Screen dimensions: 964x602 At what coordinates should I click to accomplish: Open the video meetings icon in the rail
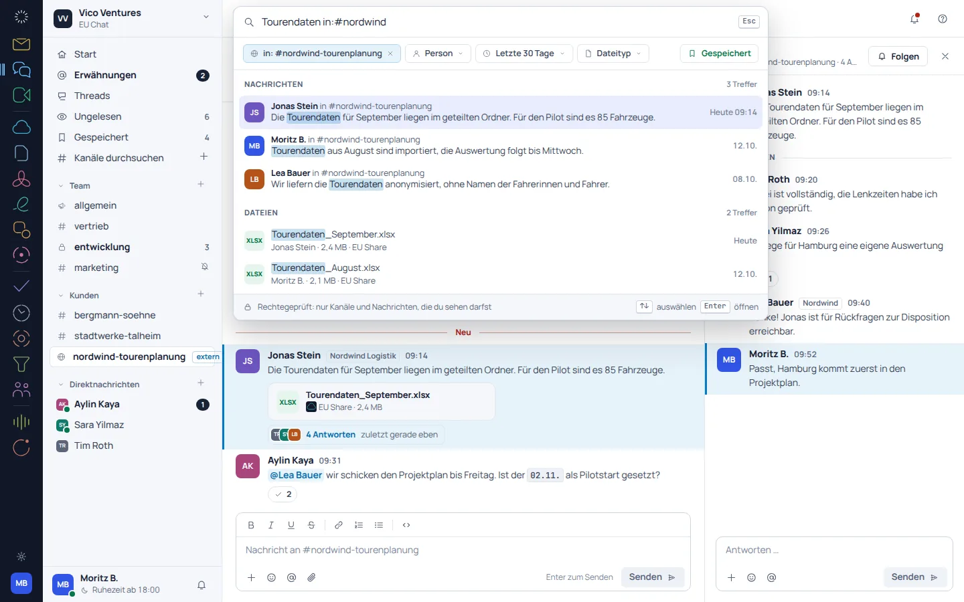click(21, 95)
